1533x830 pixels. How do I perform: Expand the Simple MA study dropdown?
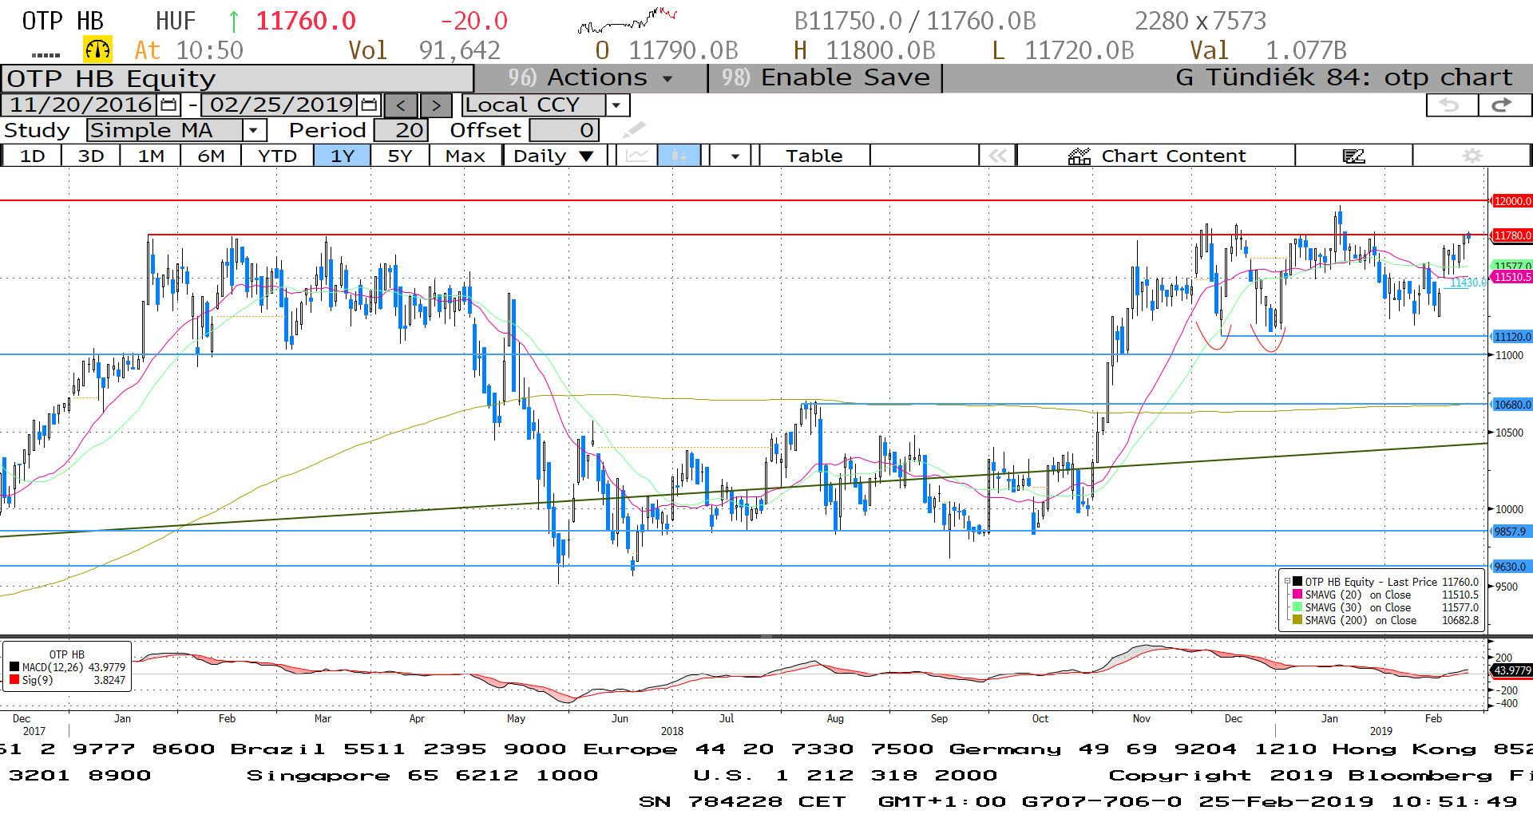click(254, 130)
